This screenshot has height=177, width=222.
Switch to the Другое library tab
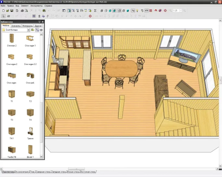(38, 26)
